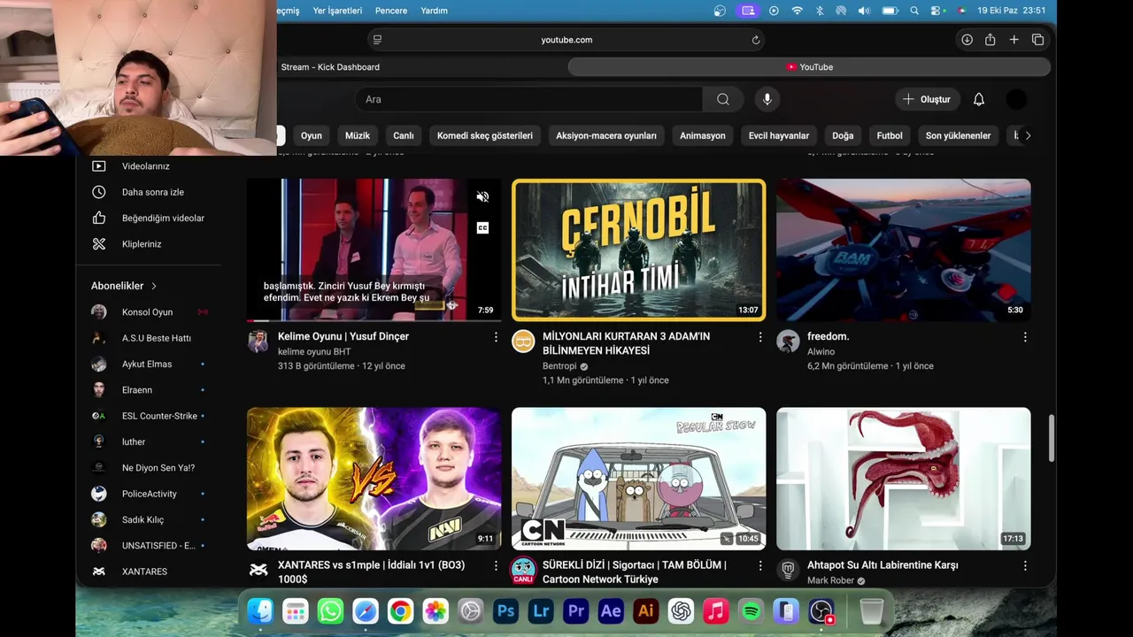Open the page menu icon in the address bar
Image resolution: width=1133 pixels, height=637 pixels.
point(378,40)
